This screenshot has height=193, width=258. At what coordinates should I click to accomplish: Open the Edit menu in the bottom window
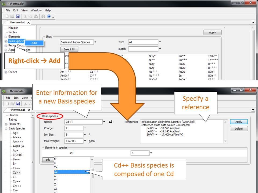tap(16, 98)
